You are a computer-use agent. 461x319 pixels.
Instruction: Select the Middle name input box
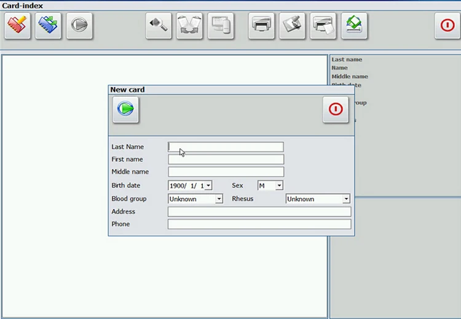[x=226, y=172]
